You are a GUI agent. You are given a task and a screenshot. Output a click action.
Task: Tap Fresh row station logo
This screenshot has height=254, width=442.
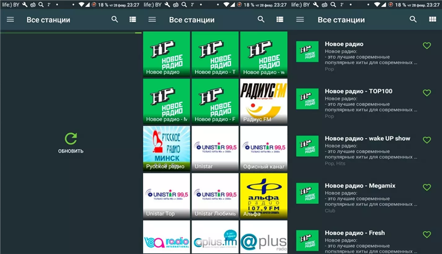[307, 240]
